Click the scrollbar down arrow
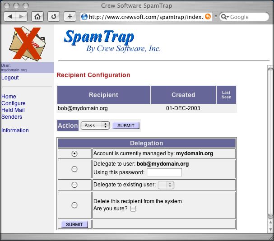The height and width of the screenshot is (241, 274). (270, 229)
